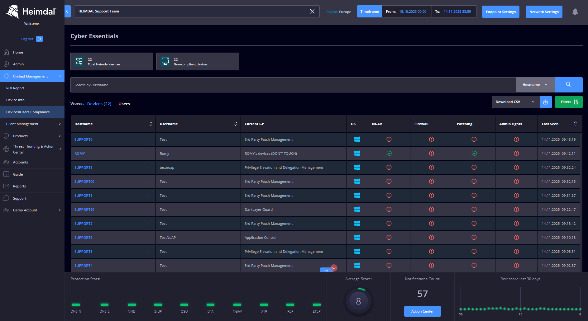Open the Filters button
This screenshot has width=588, height=321.
click(569, 102)
